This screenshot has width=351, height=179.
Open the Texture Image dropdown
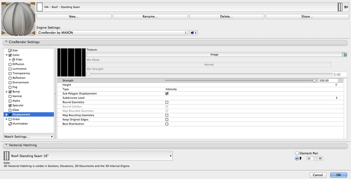[x=214, y=54]
